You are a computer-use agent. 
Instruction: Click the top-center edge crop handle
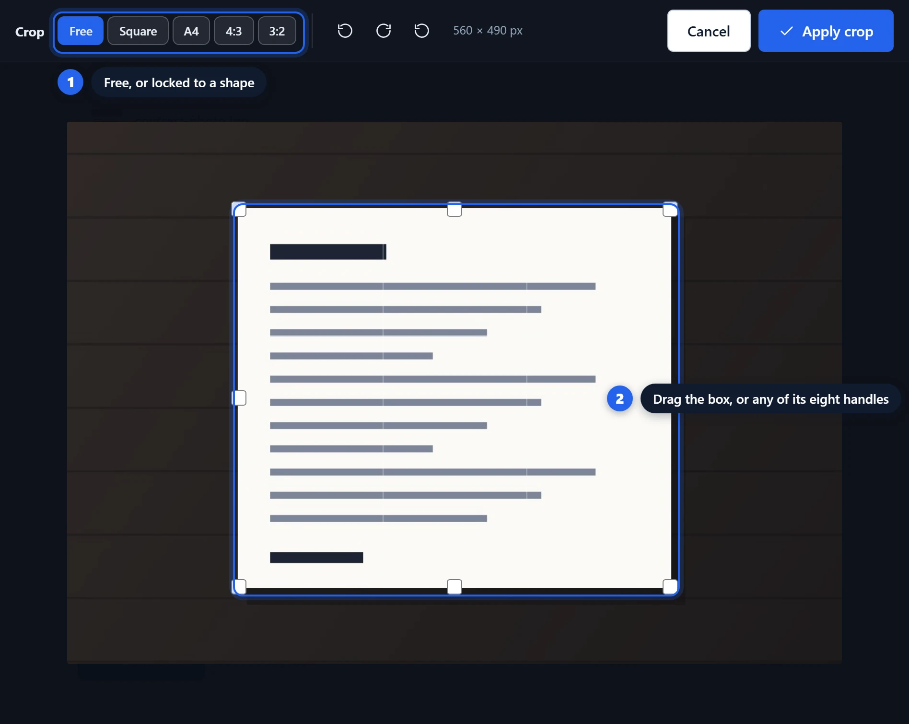[454, 210]
